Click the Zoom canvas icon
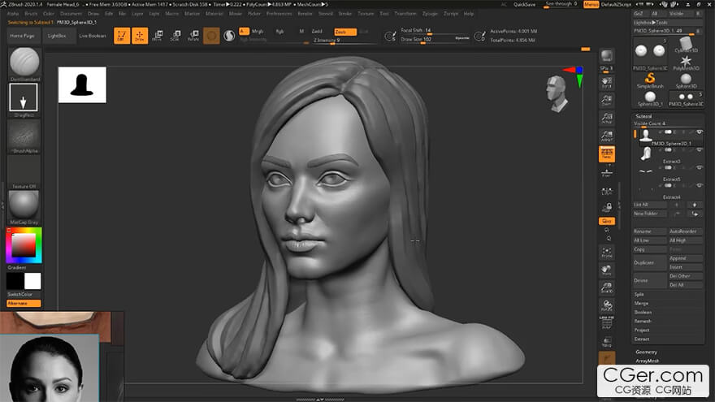 606,100
